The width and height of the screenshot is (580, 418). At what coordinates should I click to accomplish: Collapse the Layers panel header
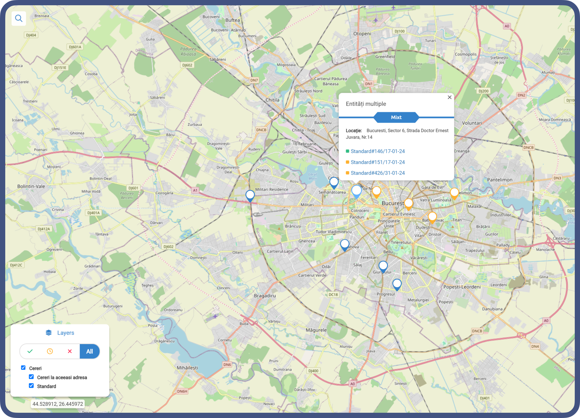click(60, 333)
